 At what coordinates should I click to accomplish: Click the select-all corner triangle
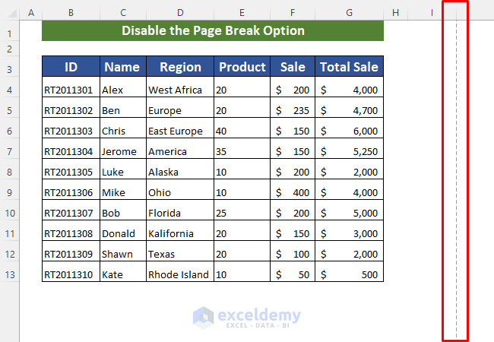[x=10, y=13]
